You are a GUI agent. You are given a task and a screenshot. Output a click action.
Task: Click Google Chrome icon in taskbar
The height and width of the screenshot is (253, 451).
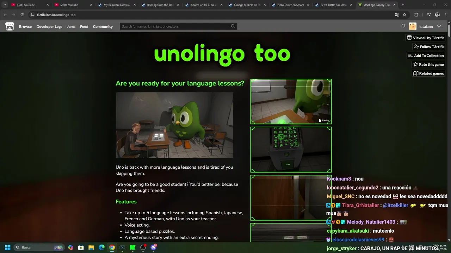(112, 247)
